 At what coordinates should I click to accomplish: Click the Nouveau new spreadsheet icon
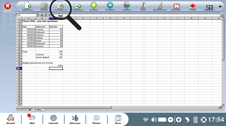click(27, 6)
